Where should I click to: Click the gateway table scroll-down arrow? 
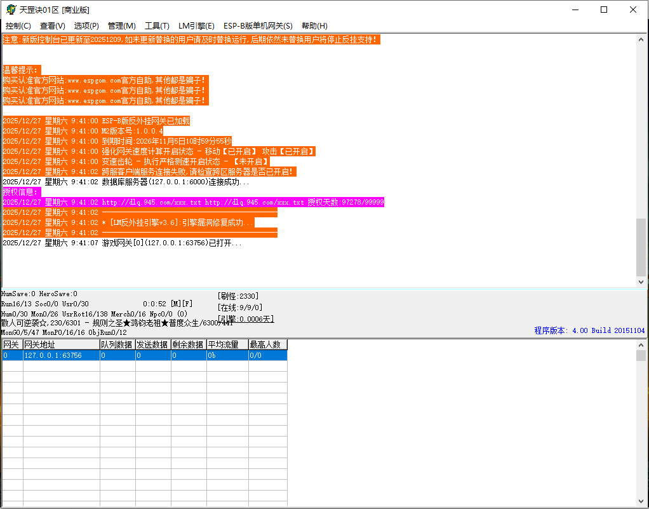click(641, 502)
